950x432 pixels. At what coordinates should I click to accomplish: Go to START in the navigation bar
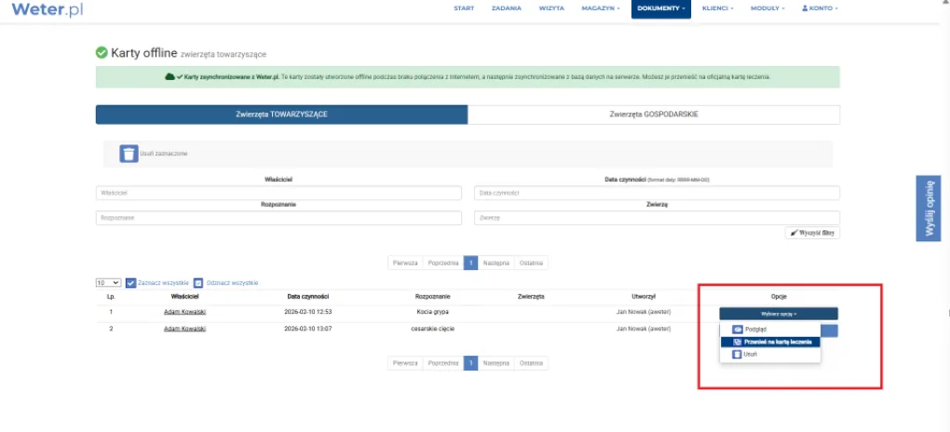coord(464,8)
